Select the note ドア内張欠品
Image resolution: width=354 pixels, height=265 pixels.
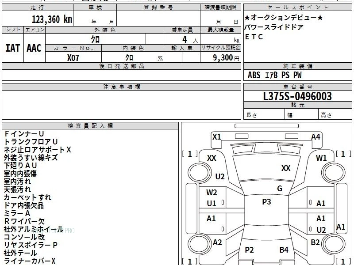(24, 205)
